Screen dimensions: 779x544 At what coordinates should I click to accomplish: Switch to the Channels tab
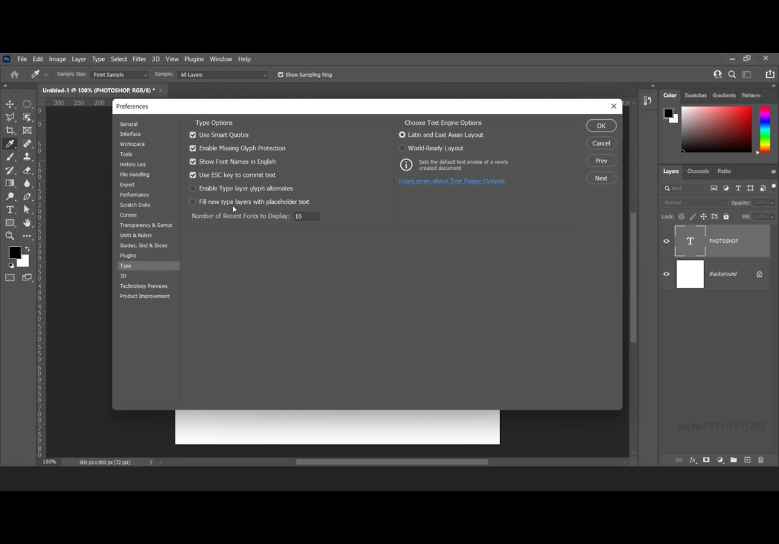pos(698,172)
